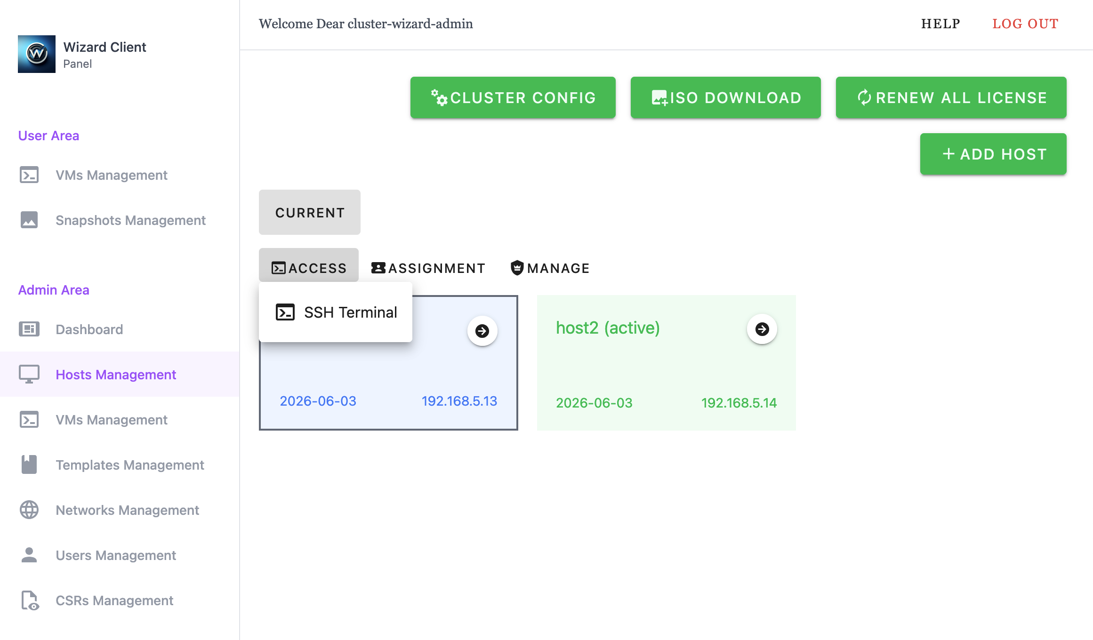The height and width of the screenshot is (640, 1093).
Task: Expand the ASSIGNMENT dropdown
Action: 428,268
